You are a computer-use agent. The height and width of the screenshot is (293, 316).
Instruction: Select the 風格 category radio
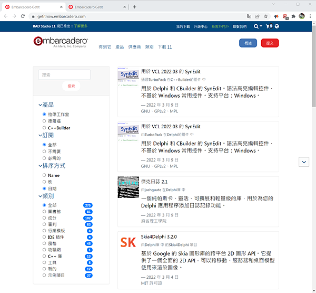point(44,243)
